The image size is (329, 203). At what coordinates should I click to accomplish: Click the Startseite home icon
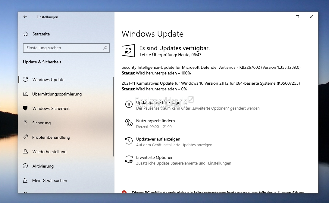click(x=26, y=34)
